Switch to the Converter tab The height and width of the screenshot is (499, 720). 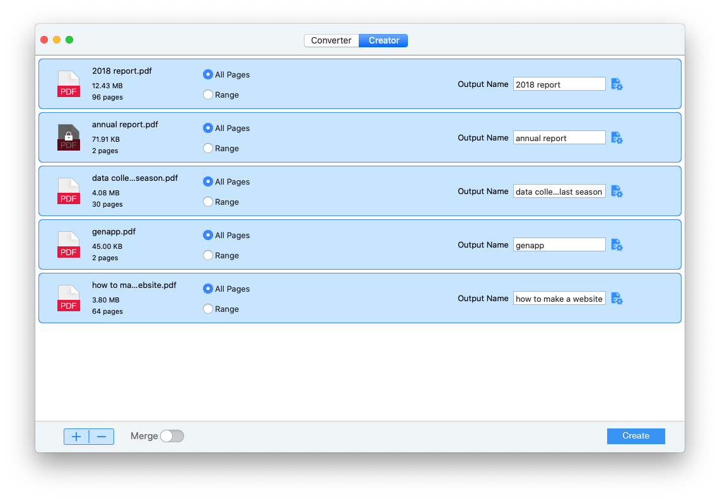[331, 40]
